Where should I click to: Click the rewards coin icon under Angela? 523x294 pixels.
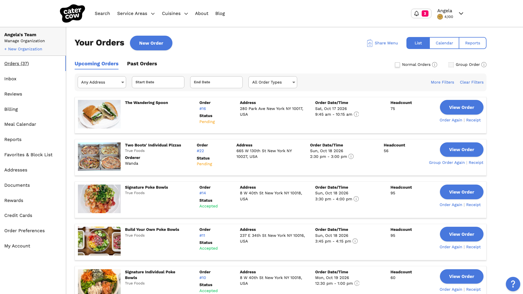point(440,17)
